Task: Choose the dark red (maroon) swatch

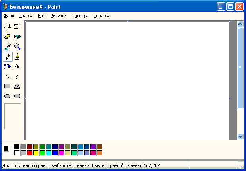Action: coord(30,147)
